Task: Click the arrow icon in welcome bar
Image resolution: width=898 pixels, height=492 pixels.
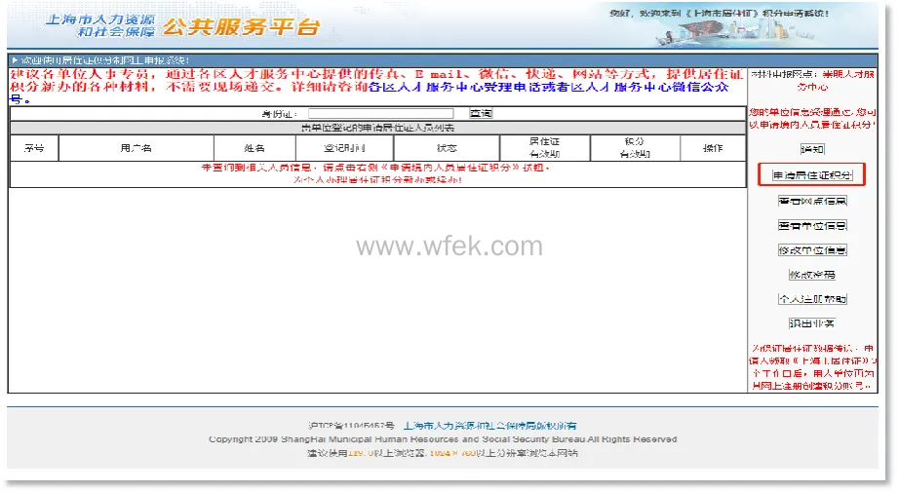Action: point(14,60)
